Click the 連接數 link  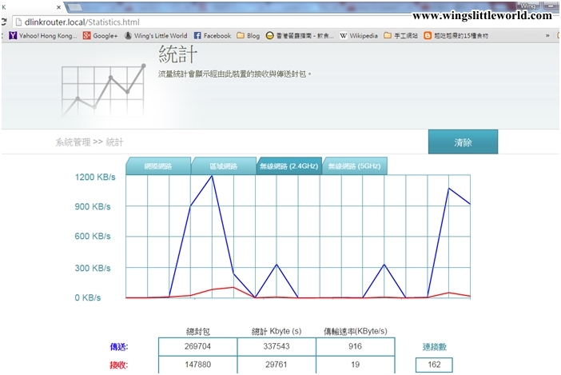434,346
